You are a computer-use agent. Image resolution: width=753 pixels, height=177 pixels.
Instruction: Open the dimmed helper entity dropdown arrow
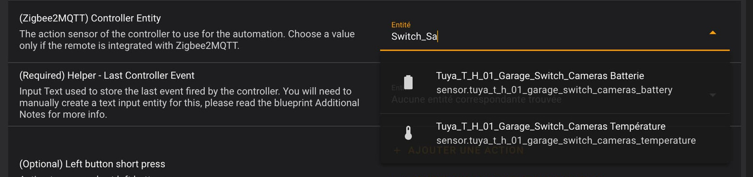tap(713, 95)
